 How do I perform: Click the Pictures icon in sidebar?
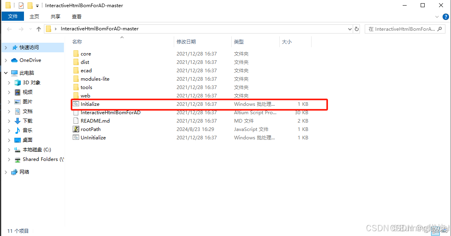pos(18,102)
